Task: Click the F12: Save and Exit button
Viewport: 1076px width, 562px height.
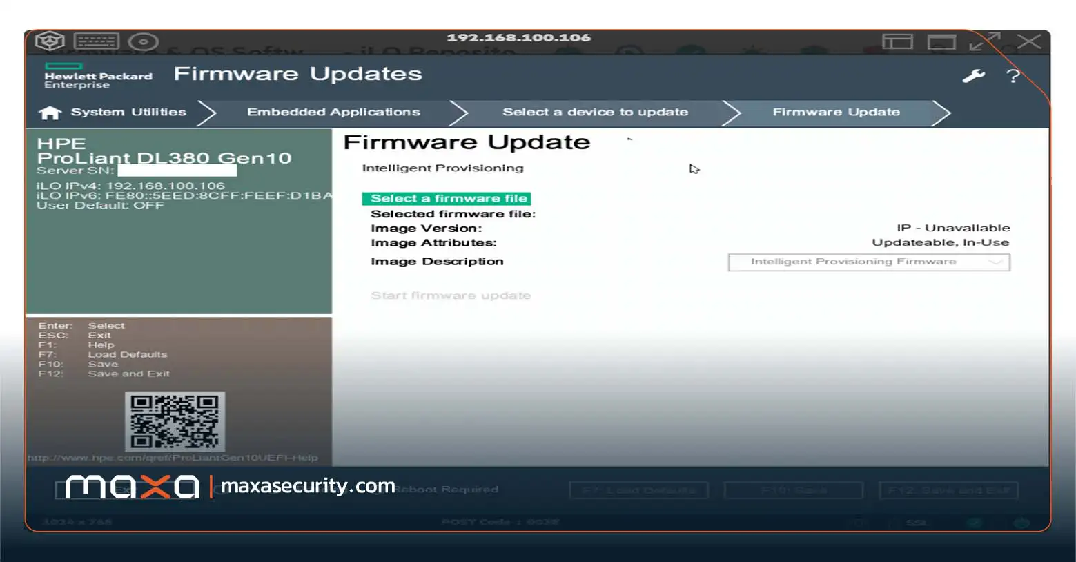Action: point(948,490)
